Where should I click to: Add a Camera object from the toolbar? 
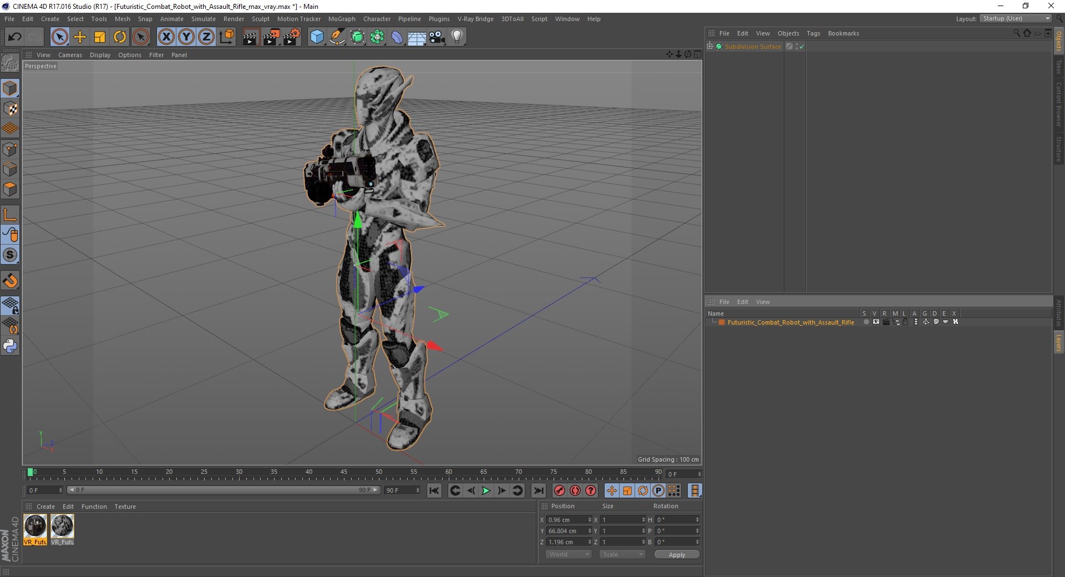[x=437, y=37]
